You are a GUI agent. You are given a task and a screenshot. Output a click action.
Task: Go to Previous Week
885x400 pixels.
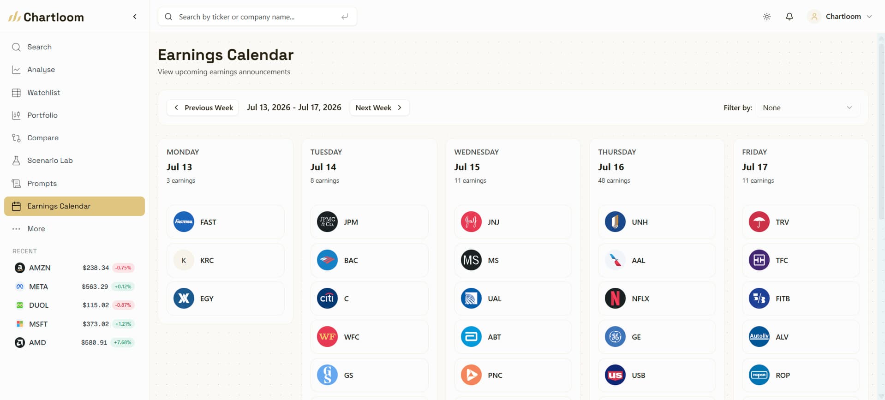point(203,107)
